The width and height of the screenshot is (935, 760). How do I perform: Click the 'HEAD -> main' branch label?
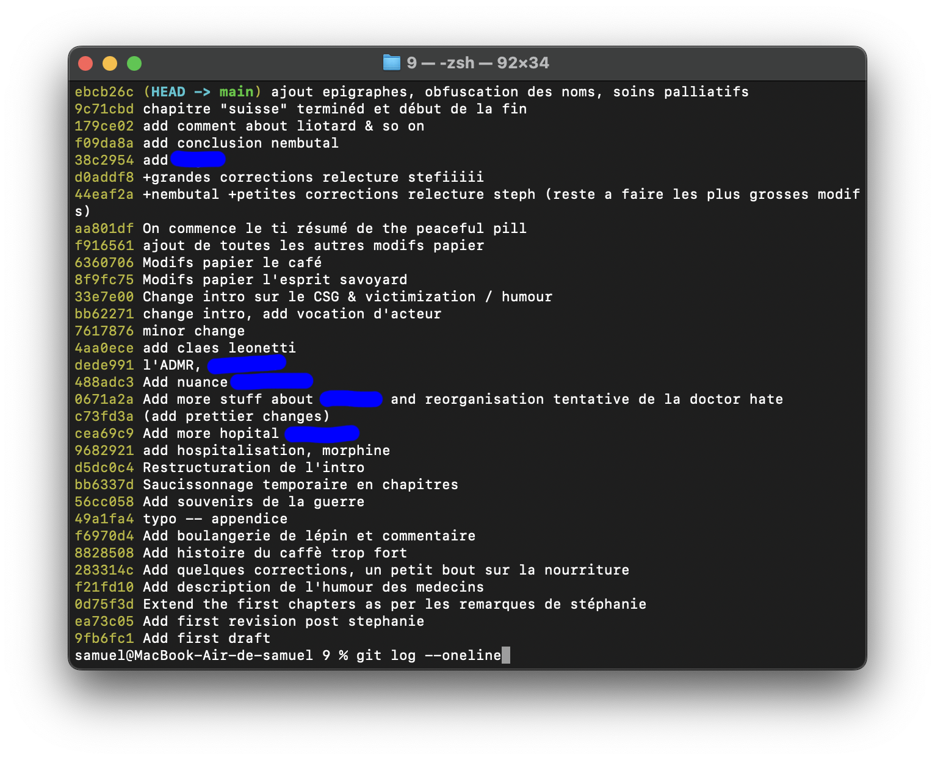click(202, 92)
